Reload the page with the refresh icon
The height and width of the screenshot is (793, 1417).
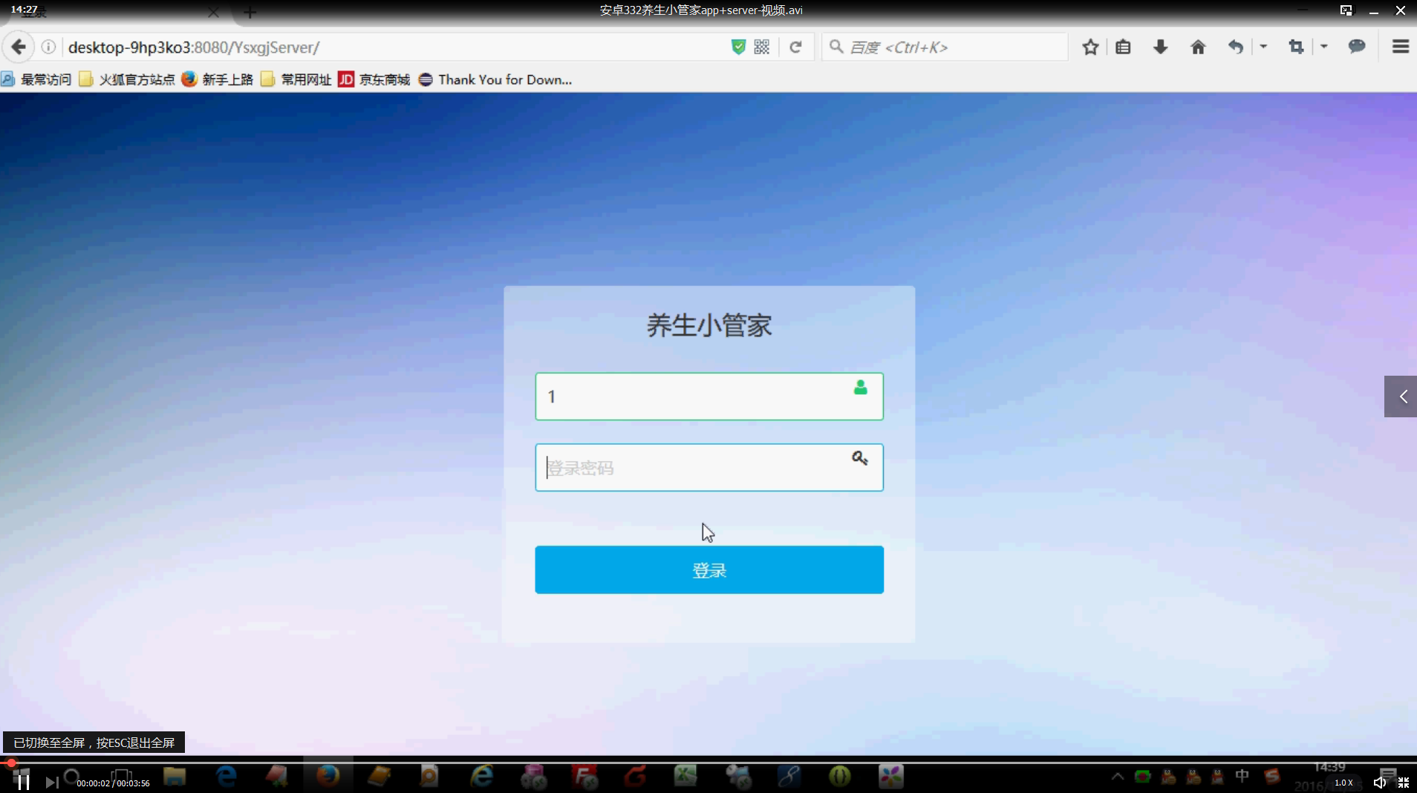click(x=795, y=47)
